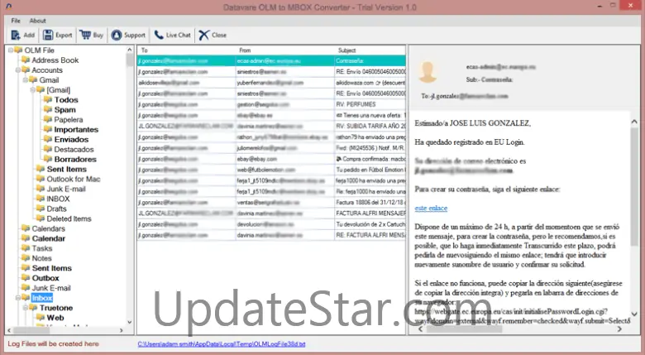Click the Support agent icon
The width and height of the screenshot is (645, 355).
tap(117, 35)
